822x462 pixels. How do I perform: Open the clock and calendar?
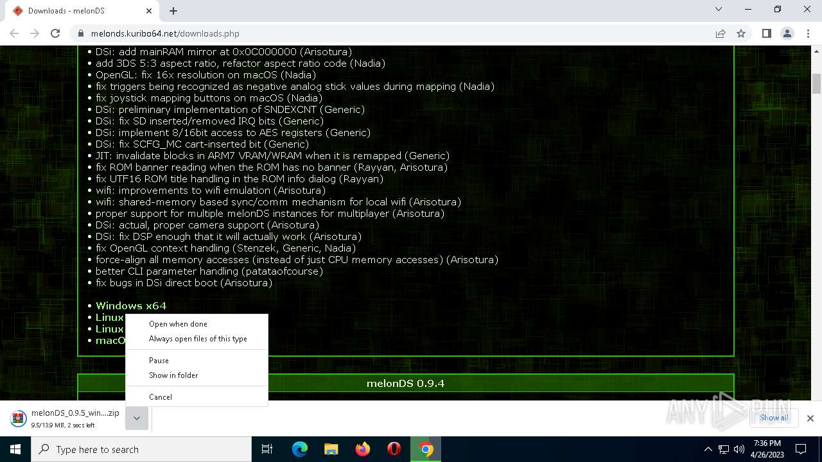click(767, 449)
